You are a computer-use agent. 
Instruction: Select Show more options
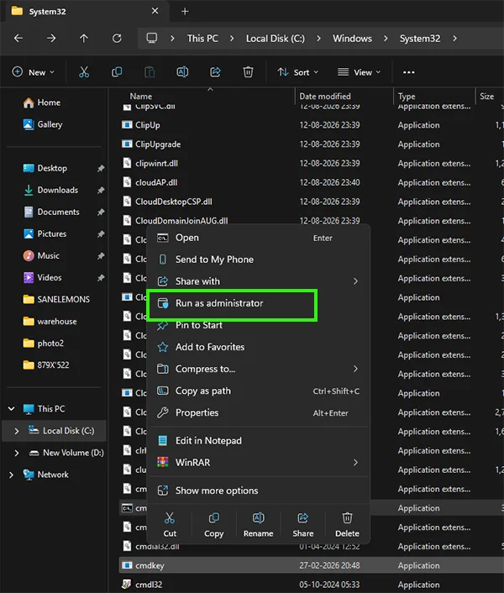(x=258, y=491)
